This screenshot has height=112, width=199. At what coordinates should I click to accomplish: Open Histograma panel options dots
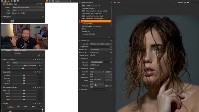(43, 16)
